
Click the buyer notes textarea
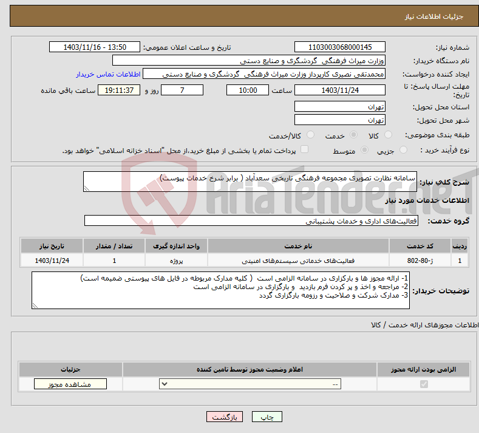220,290
